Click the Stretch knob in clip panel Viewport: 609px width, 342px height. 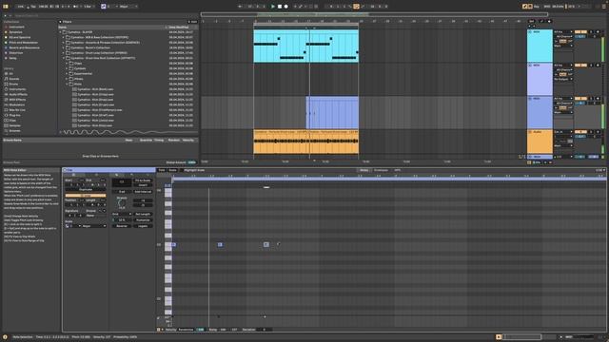tap(122, 202)
